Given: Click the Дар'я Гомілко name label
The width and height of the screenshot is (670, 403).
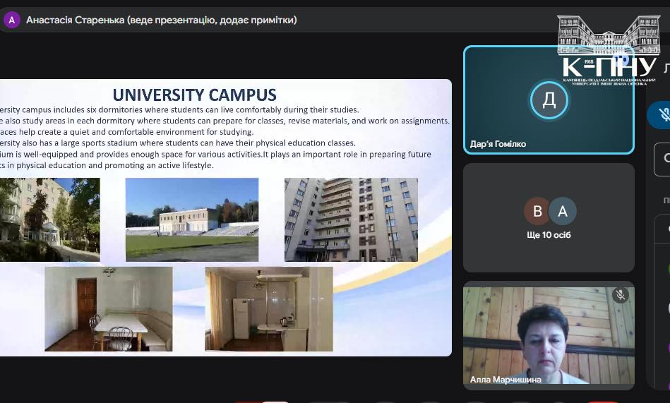Looking at the screenshot, I should pos(498,144).
